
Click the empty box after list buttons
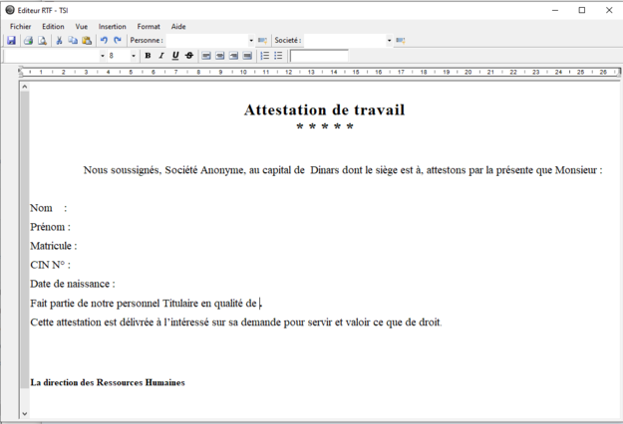coord(319,56)
